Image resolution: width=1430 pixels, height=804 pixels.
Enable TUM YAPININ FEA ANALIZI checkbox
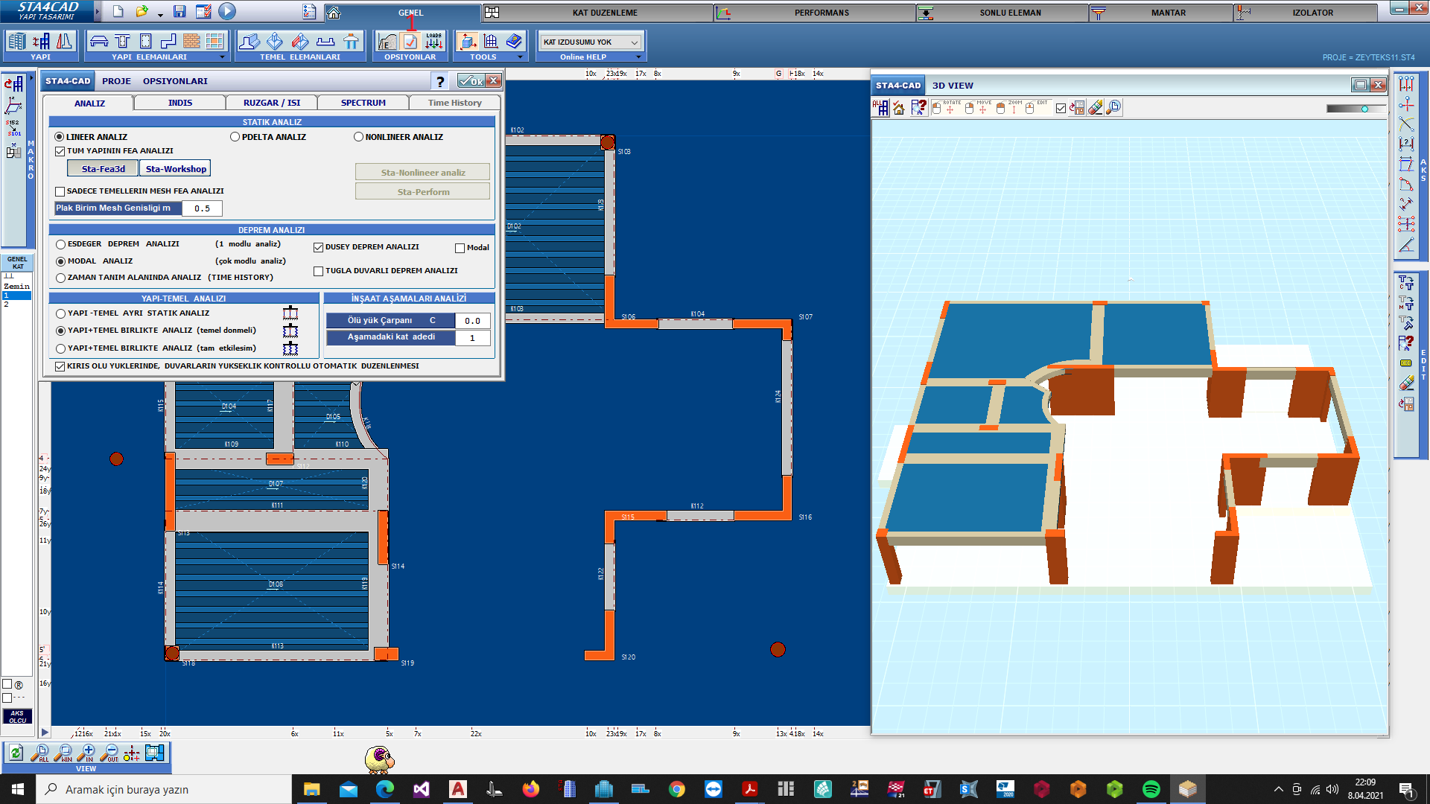(61, 150)
